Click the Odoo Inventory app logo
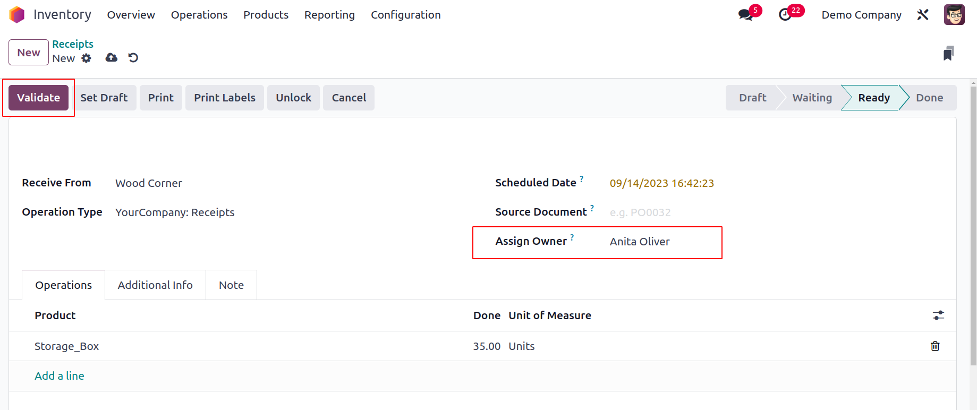Screen dimensions: 977x410 tap(17, 15)
